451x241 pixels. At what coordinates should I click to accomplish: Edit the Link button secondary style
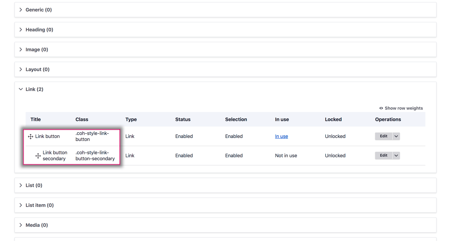(x=384, y=155)
